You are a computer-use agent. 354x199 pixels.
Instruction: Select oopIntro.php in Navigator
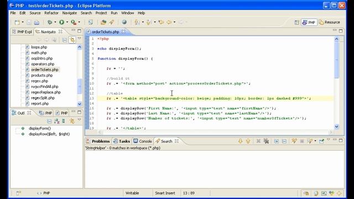click(42, 59)
